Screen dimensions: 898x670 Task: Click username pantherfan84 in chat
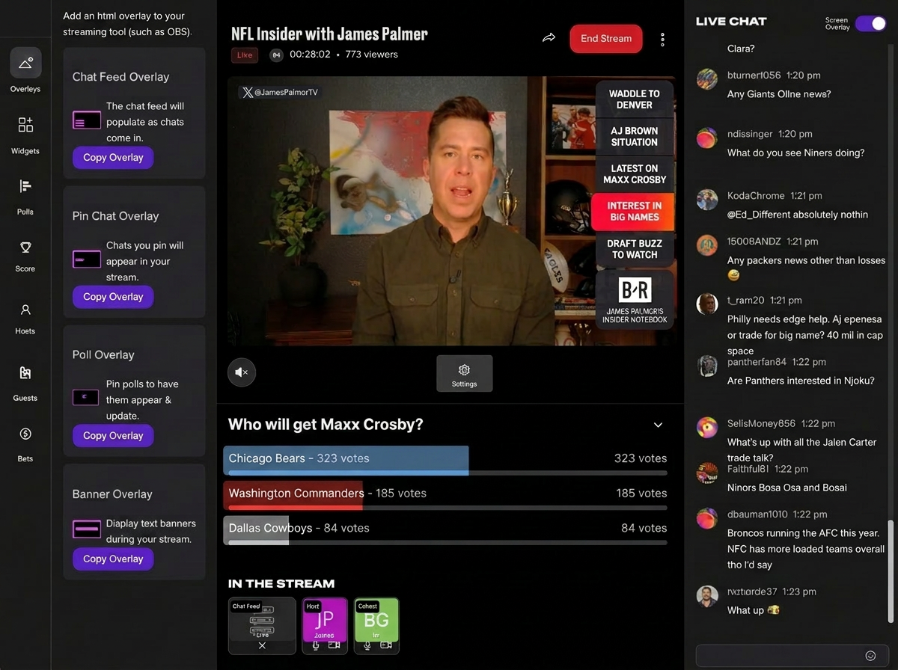tap(757, 362)
